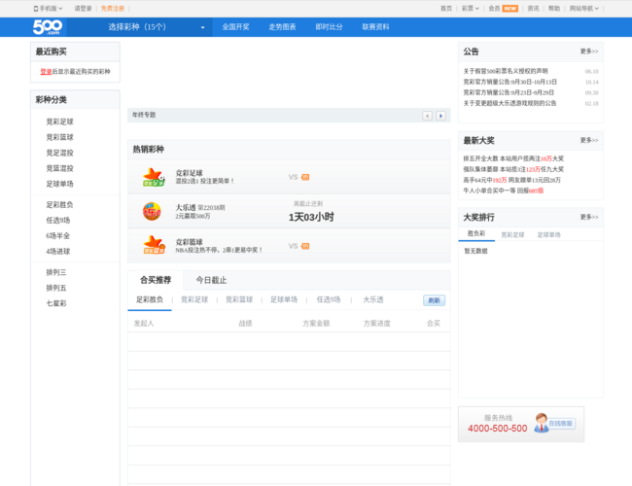The image size is (632, 486).
Task: Open the 大乐透 title link in 热销彩种
Action: click(186, 208)
